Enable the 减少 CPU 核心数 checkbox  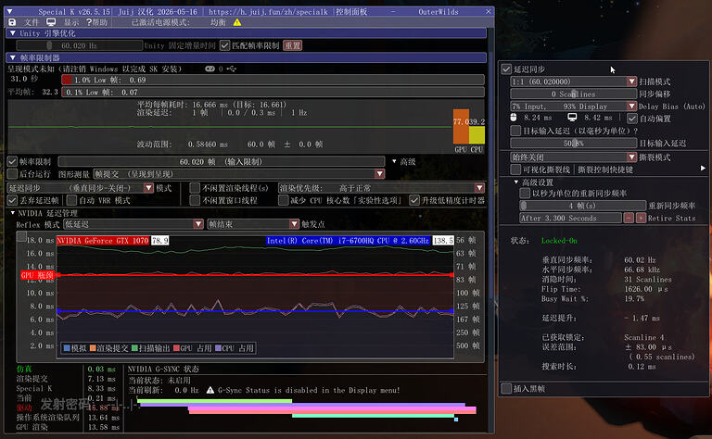pos(284,200)
